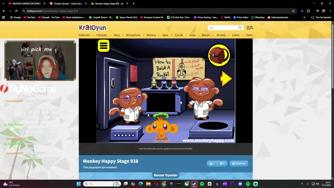Click the page vertical scrollbar
Viewport: 334px width, 188px height.
click(333, 56)
